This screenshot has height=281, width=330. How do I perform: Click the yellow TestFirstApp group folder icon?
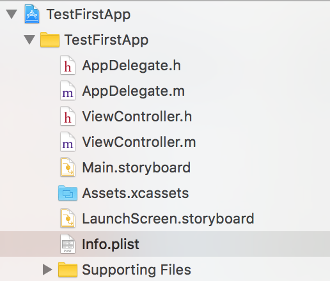tap(50, 40)
